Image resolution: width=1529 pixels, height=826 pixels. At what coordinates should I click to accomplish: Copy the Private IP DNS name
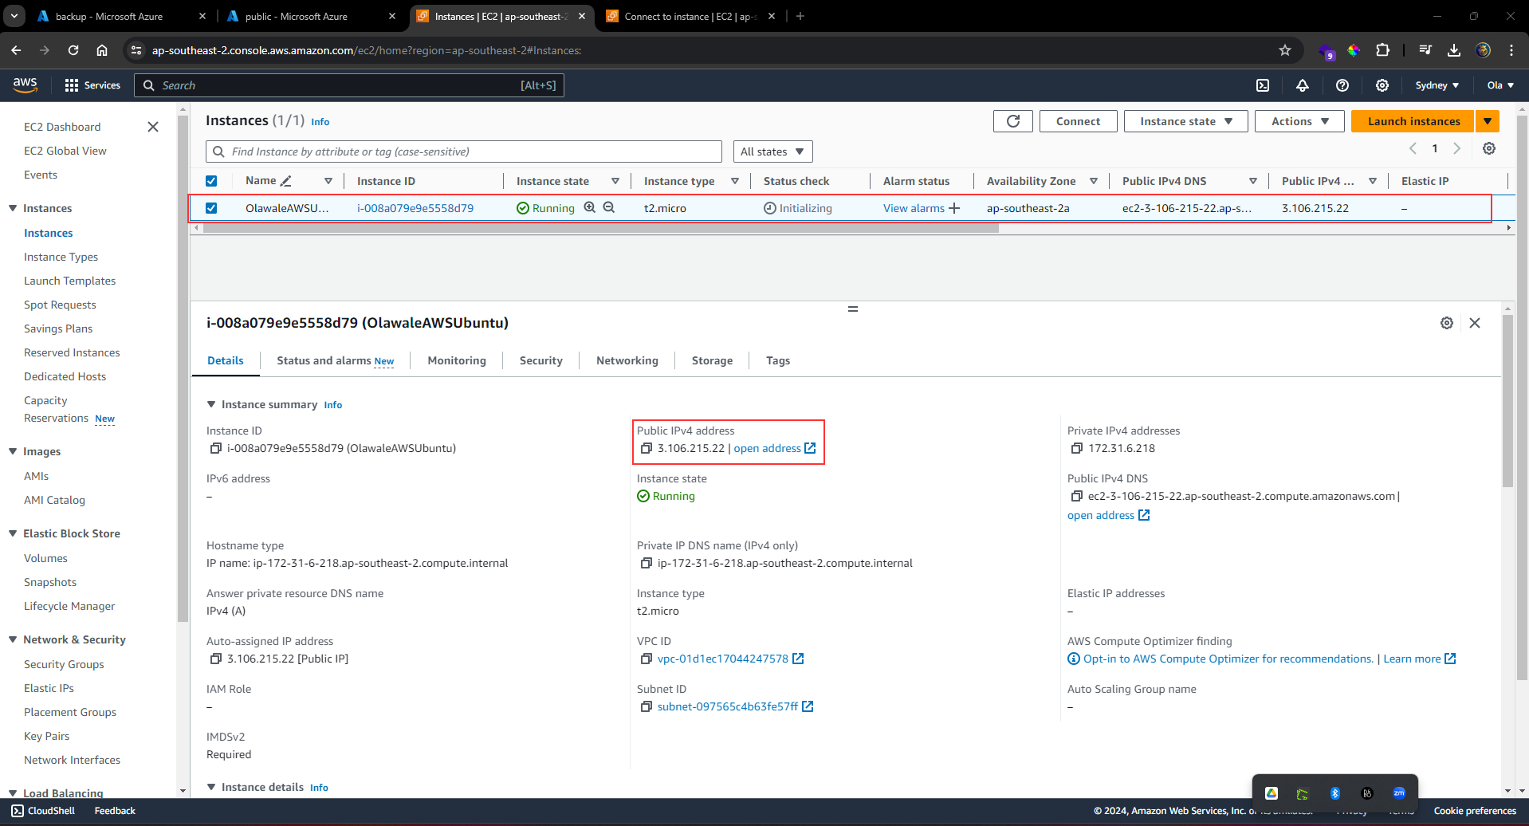pyautogui.click(x=647, y=563)
